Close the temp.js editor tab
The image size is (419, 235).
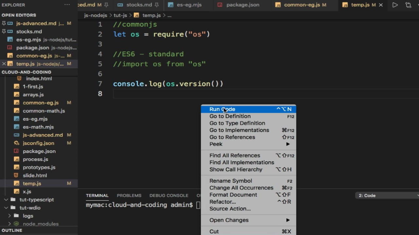[x=381, y=5]
